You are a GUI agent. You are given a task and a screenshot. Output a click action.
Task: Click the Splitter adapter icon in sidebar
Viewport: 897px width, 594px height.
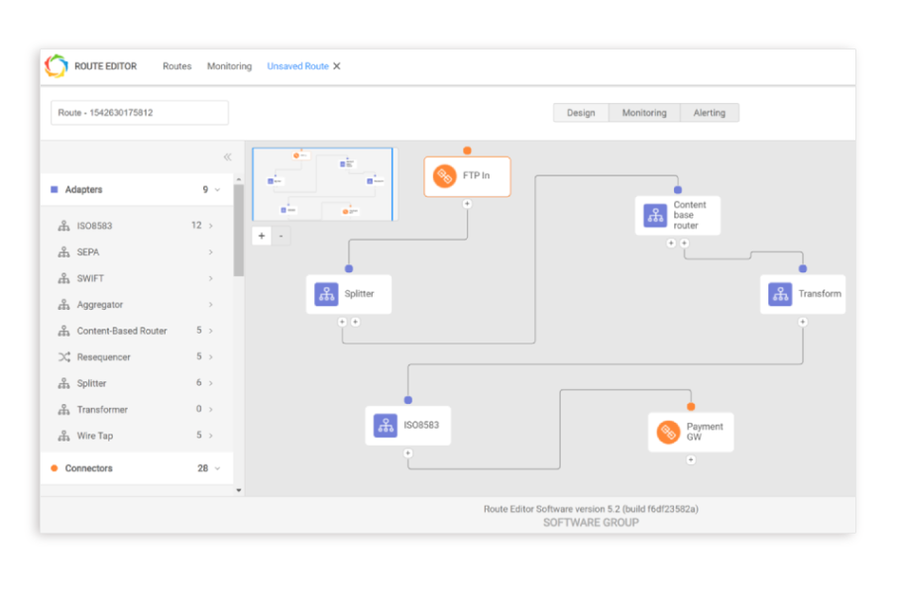(63, 383)
